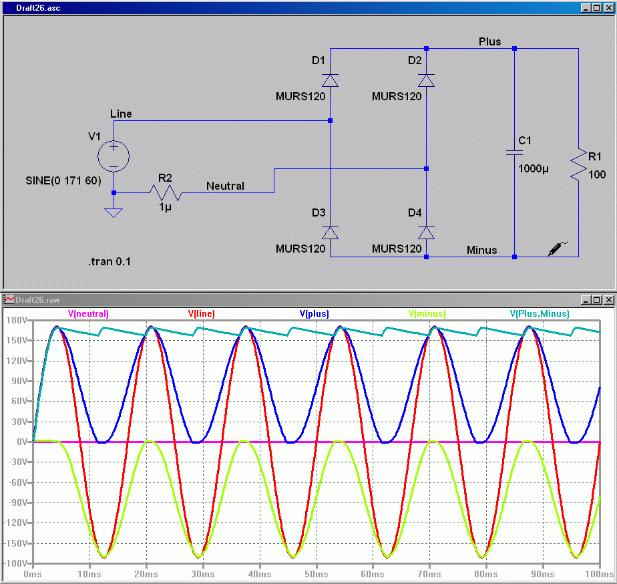Minimize the Draft26.asc schematic window
This screenshot has height=584, width=617.
[586, 8]
